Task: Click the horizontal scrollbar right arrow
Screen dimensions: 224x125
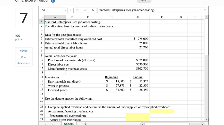Action: tap(202, 124)
